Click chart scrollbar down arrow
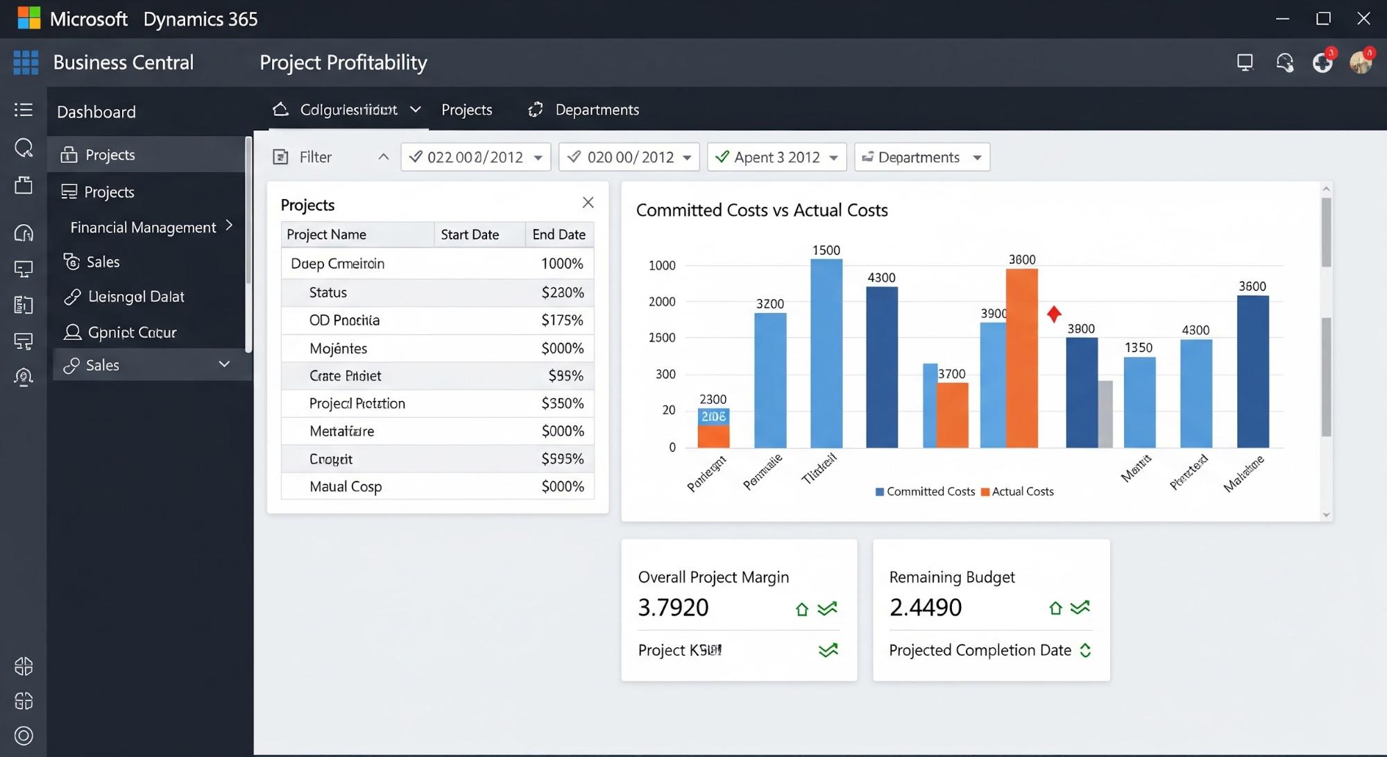Image resolution: width=1387 pixels, height=757 pixels. tap(1326, 515)
